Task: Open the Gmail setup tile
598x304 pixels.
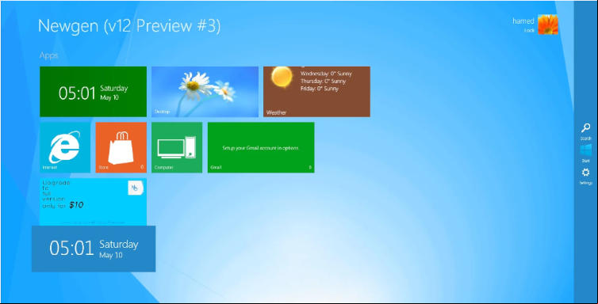Action: 261,147
